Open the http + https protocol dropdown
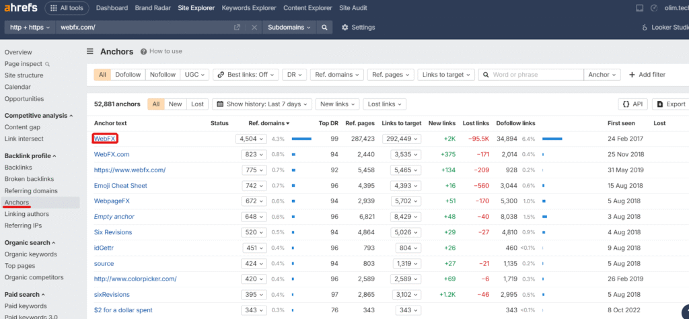689x319 pixels. (x=28, y=28)
